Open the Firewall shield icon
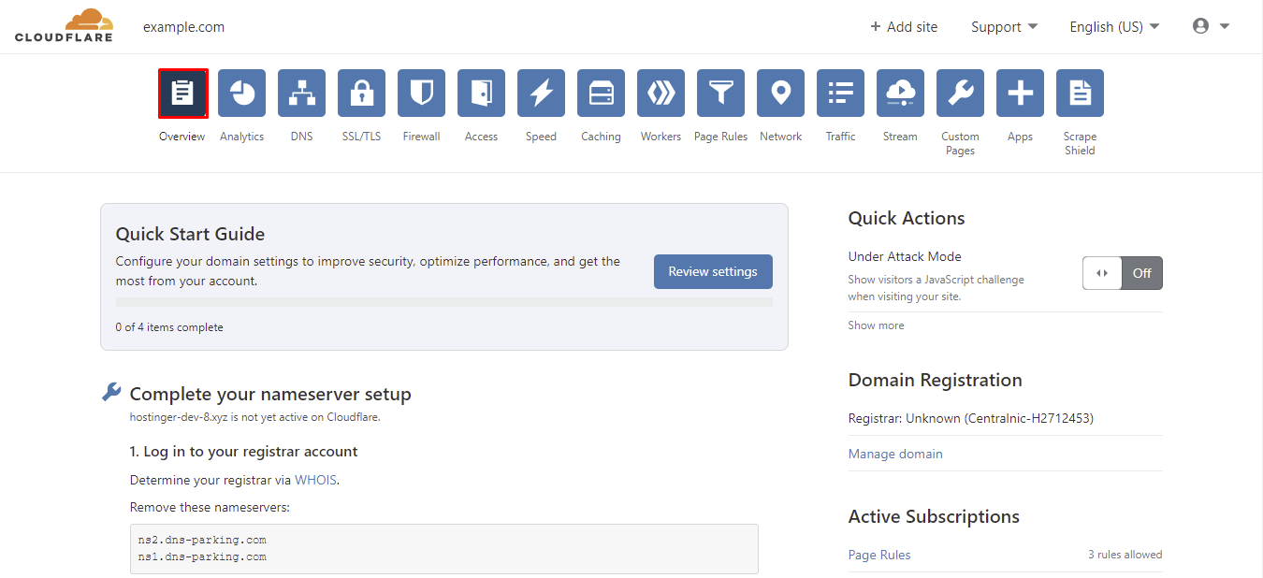1263x578 pixels. coord(421,94)
